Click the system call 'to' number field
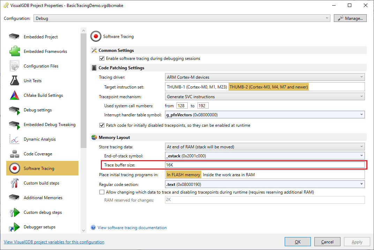Screen dimensions: 374x250 [x=203, y=106]
